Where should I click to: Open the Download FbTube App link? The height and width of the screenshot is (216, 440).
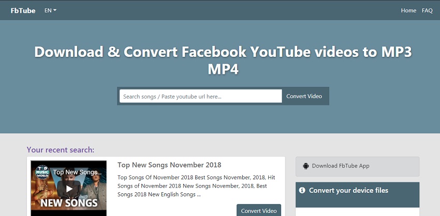click(x=341, y=166)
